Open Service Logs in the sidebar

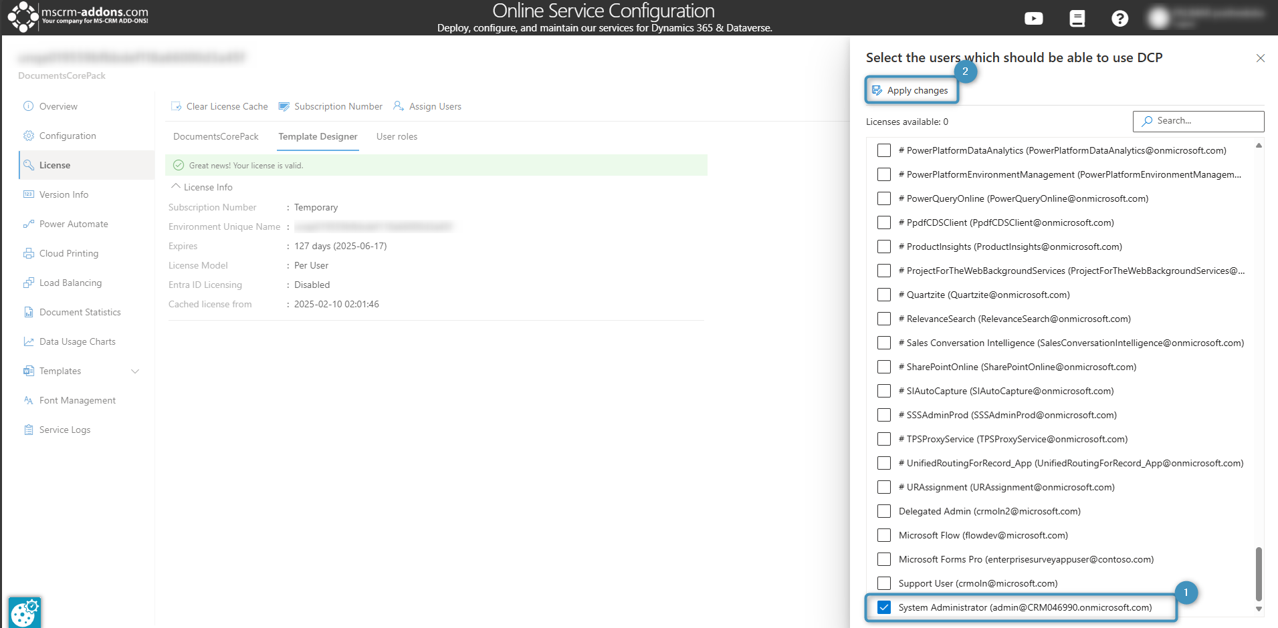tap(87, 430)
